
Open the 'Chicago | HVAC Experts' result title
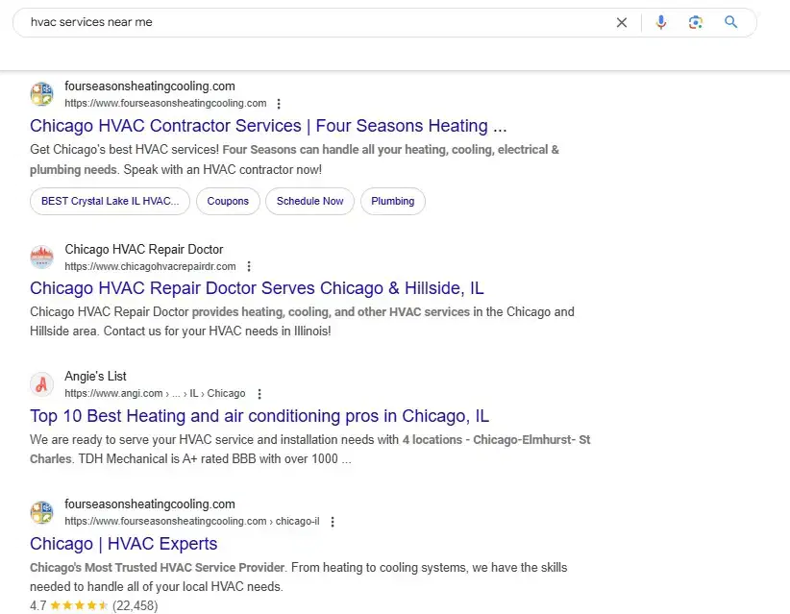pyautogui.click(x=123, y=544)
